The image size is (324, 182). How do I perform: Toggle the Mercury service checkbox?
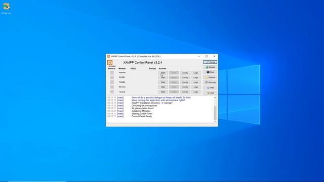click(x=112, y=87)
